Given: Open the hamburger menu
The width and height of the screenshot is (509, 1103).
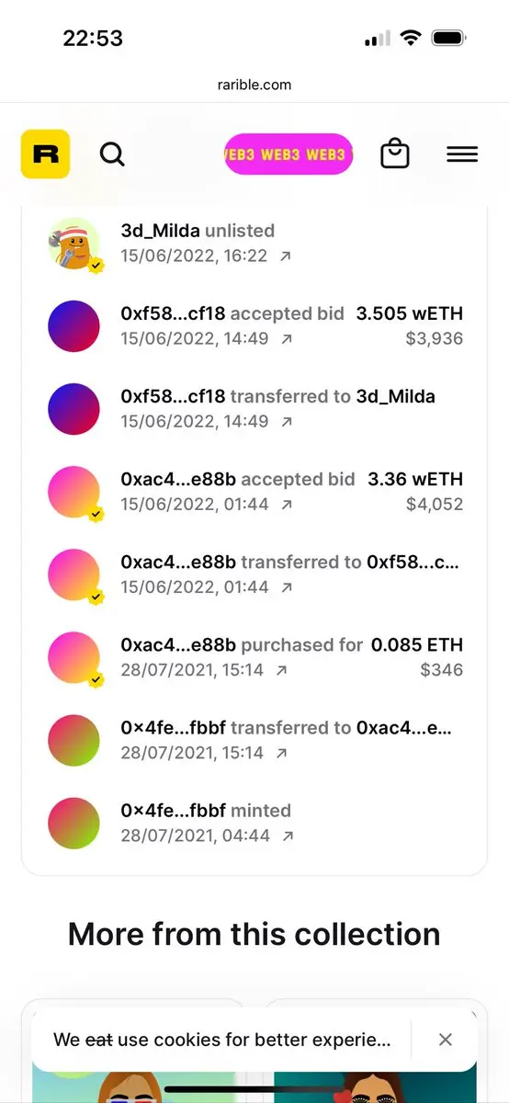Looking at the screenshot, I should click(x=462, y=154).
